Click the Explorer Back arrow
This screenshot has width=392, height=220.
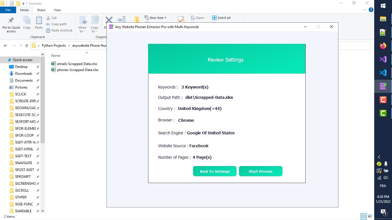tap(5, 46)
